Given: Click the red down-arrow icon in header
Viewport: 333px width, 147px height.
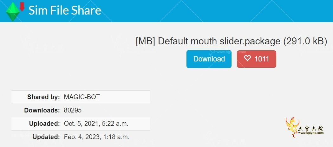Looking at the screenshot, I should coord(22,6).
